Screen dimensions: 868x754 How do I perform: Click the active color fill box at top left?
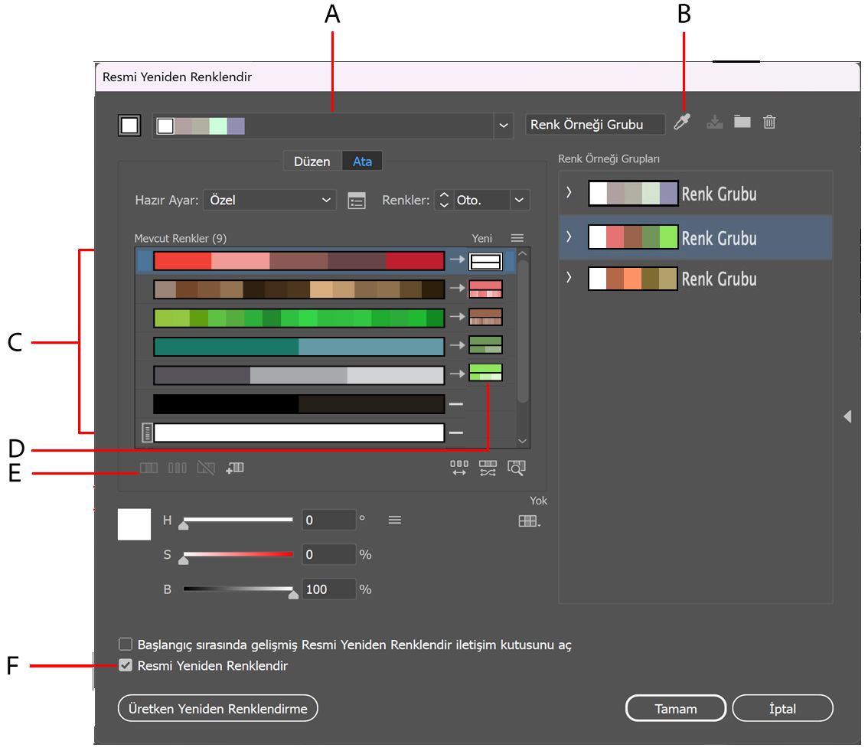pos(129,125)
